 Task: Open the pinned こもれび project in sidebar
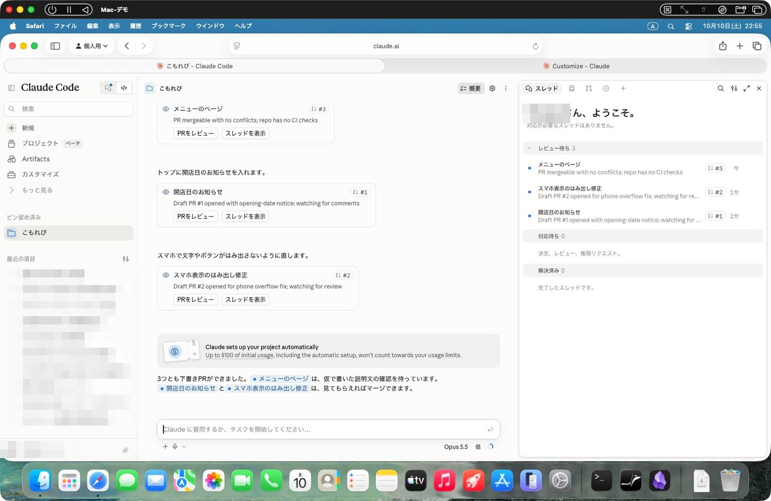[x=68, y=233]
